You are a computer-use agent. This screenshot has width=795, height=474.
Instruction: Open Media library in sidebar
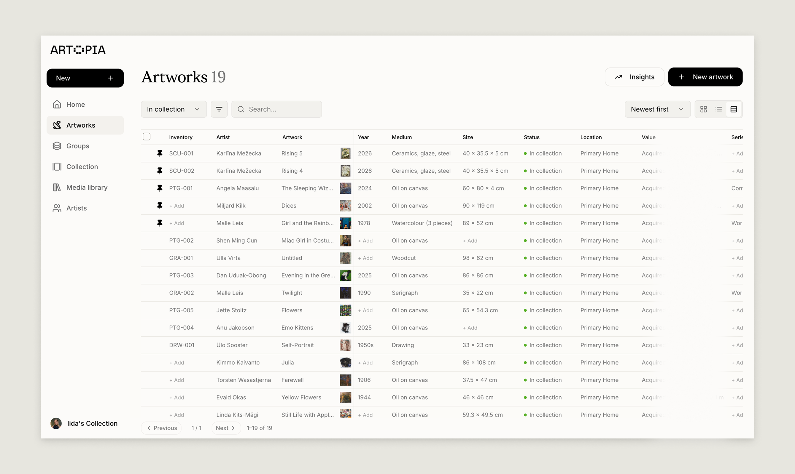[x=85, y=188]
